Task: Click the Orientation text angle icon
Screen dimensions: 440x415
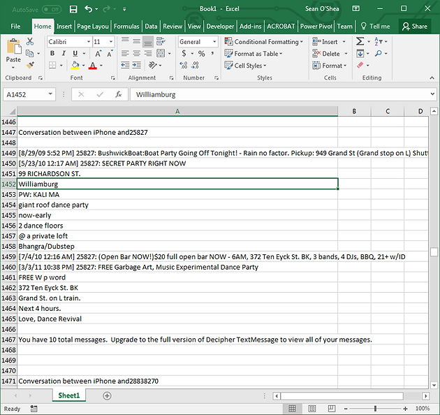Action: click(153, 65)
